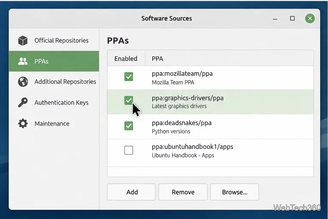The height and width of the screenshot is (219, 328).
Task: Click the Official Repositories box icon
Action: 23,41
